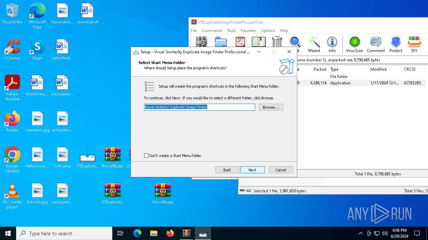Viewport: 428px width, 240px height.
Task: Open the Commands menu in WinRAR
Action: 212,30
